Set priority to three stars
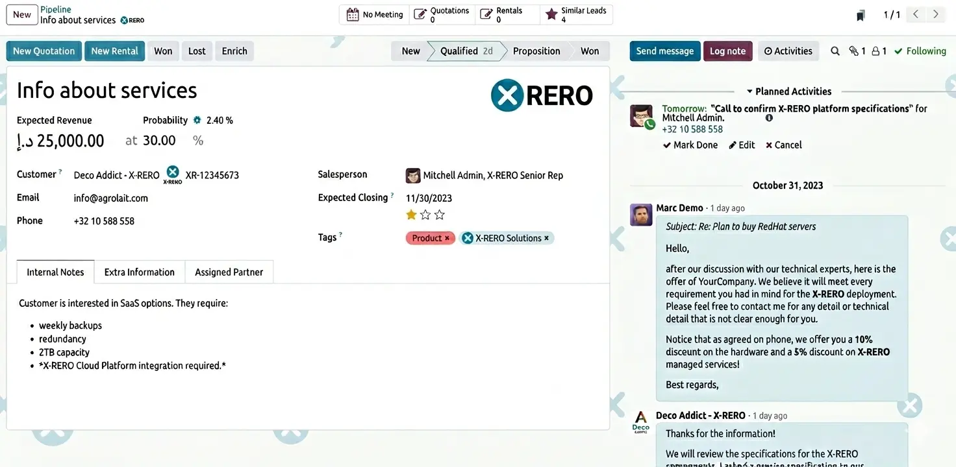 pos(440,215)
